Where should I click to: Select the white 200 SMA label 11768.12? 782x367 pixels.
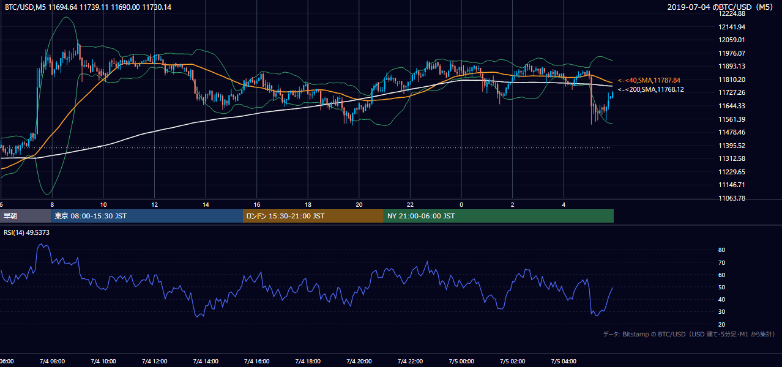(x=651, y=89)
